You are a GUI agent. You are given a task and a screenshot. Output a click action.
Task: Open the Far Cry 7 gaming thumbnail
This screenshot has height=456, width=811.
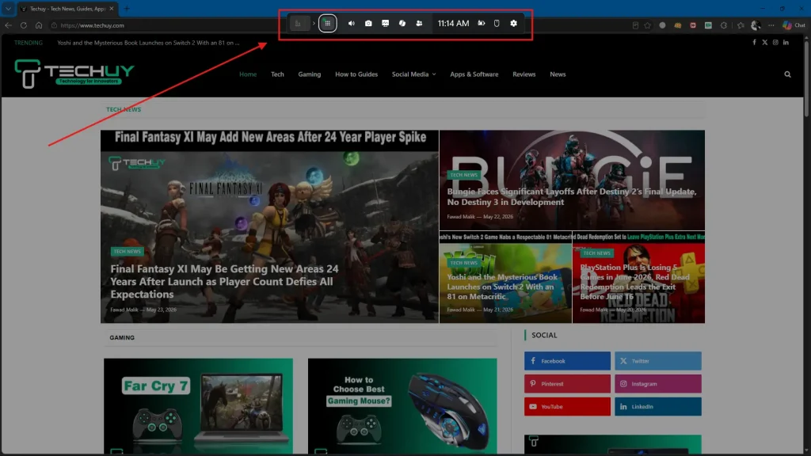tap(198, 406)
